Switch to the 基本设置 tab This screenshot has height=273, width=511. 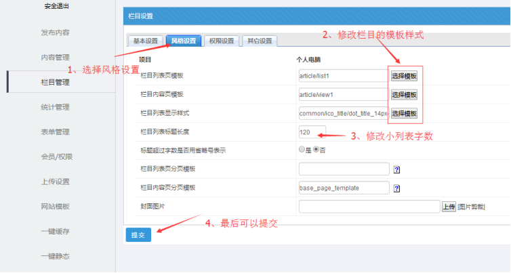coord(145,41)
